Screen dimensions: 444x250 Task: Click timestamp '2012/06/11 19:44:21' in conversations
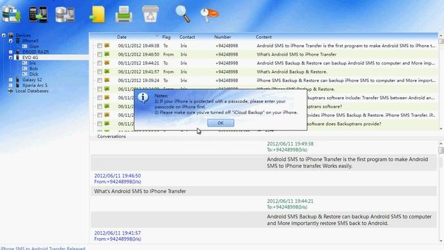290,201
